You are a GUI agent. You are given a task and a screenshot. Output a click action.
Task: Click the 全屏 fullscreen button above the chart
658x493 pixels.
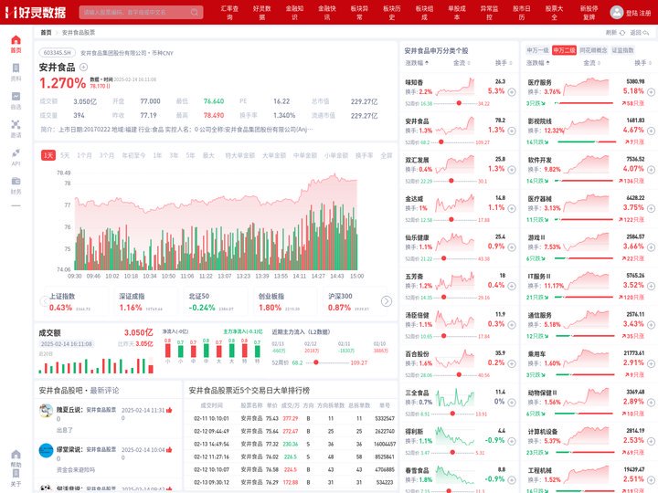point(386,155)
